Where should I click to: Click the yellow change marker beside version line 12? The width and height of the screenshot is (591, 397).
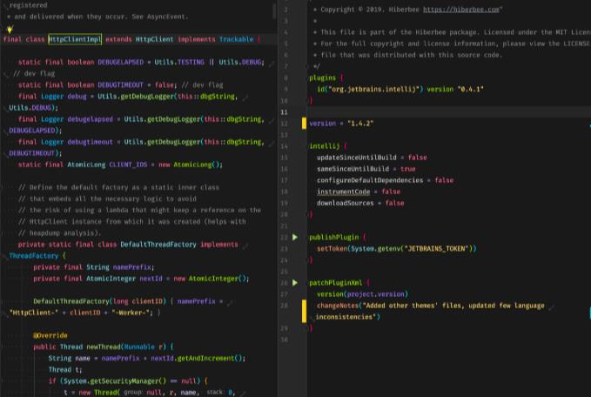click(x=304, y=124)
